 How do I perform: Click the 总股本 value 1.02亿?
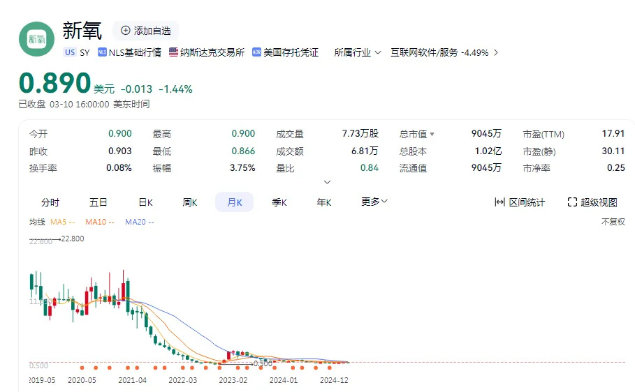(x=488, y=151)
